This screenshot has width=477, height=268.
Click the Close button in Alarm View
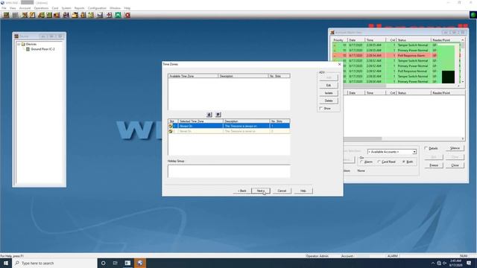[x=455, y=165]
